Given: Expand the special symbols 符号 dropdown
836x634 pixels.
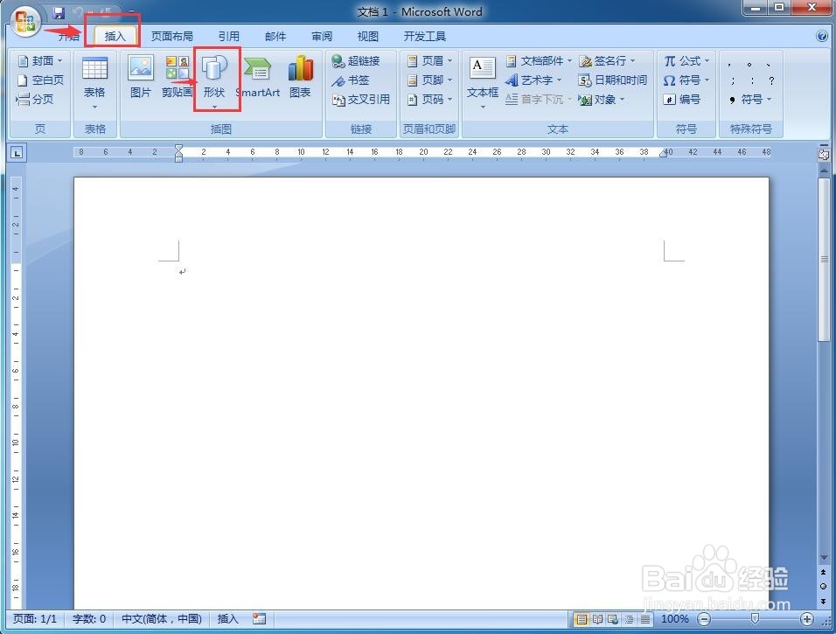Looking at the screenshot, I should 770,100.
